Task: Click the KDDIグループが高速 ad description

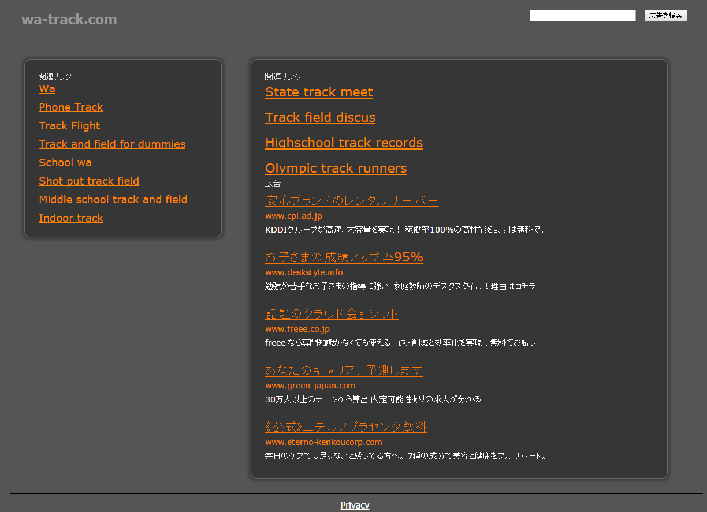Action: coord(405,230)
